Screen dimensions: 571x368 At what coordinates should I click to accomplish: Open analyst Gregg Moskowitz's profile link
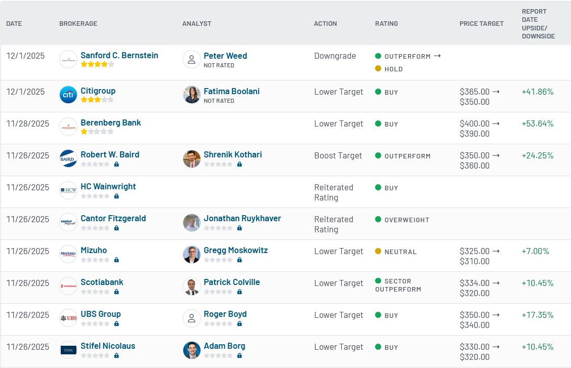235,250
